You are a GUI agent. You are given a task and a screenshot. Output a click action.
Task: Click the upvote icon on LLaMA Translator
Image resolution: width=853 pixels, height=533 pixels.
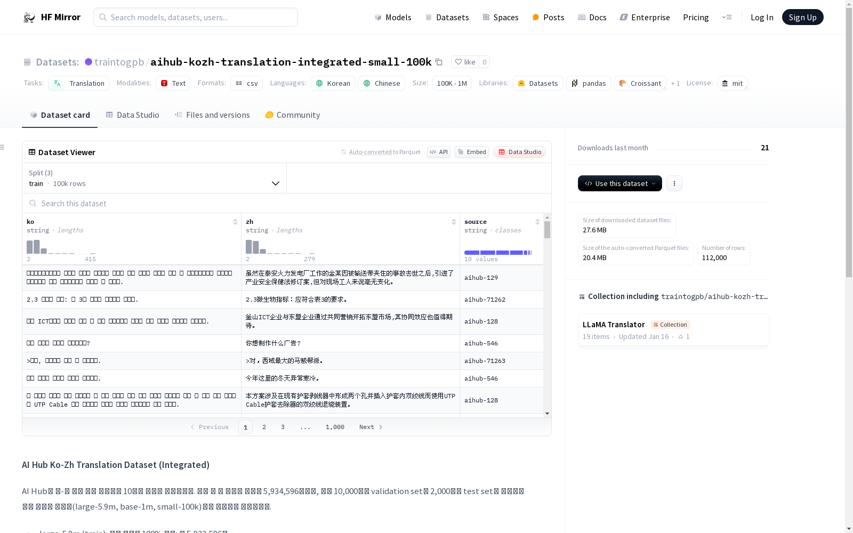pyautogui.click(x=681, y=337)
